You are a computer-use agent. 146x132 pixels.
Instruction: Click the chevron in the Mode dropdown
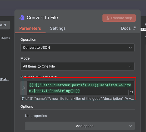(130, 67)
